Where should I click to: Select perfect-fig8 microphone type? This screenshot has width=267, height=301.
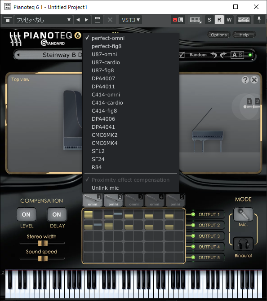[131, 46]
